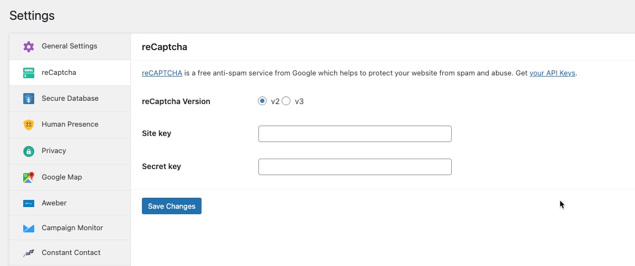Switch to the Secure Database tab
Viewport: 635px width, 266px height.
[x=70, y=99]
